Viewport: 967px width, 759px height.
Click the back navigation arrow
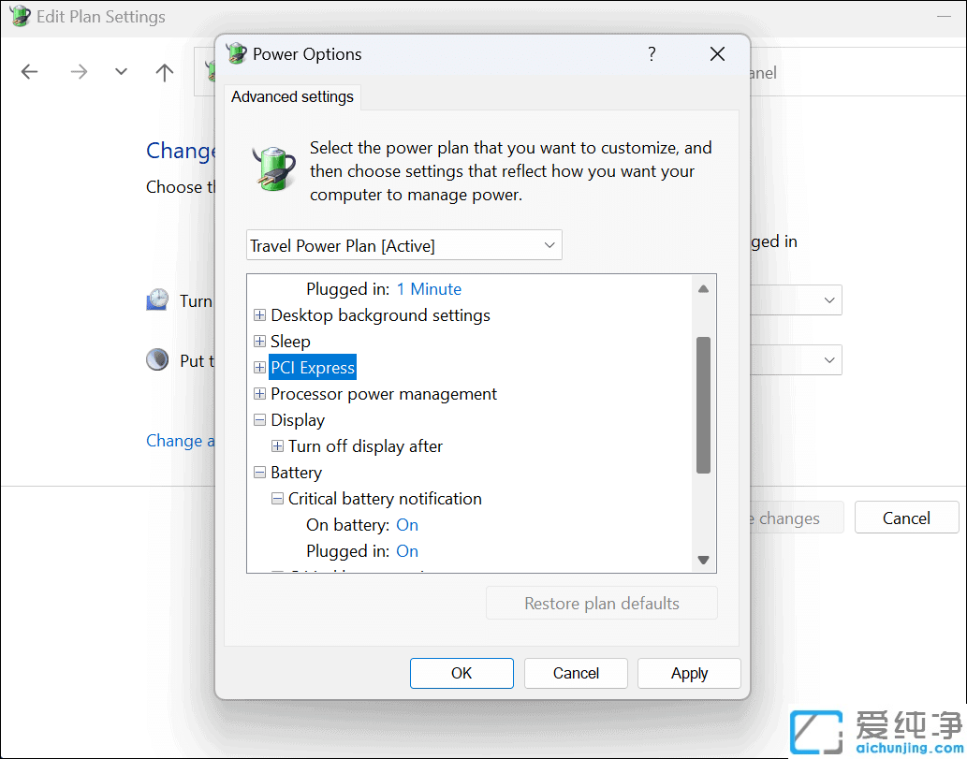coord(30,72)
